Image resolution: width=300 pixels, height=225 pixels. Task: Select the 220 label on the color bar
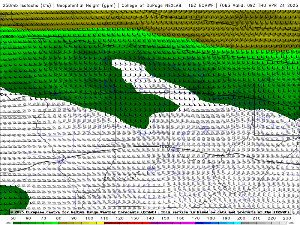tap(271, 218)
